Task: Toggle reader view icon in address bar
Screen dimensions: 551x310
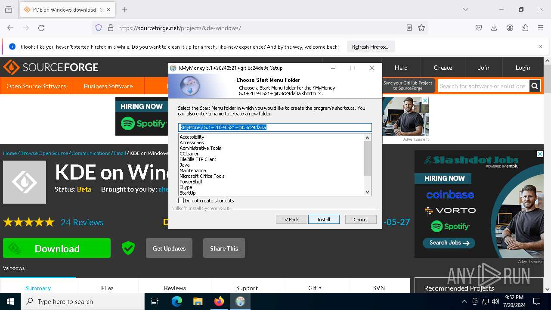Action: tap(409, 28)
